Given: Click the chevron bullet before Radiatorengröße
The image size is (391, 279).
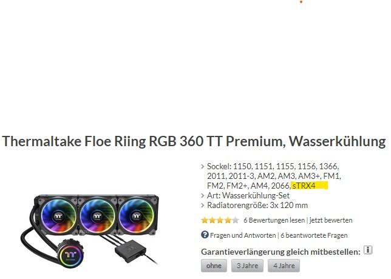Looking at the screenshot, I should tap(203, 205).
